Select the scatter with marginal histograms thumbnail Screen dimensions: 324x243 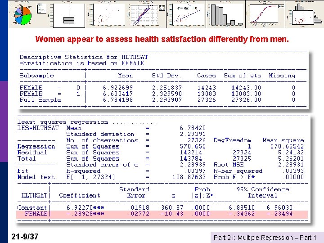coord(305,14)
